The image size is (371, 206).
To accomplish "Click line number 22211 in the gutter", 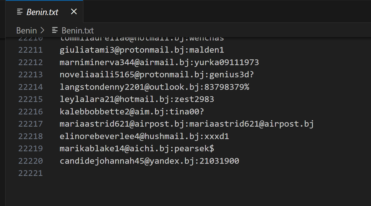I will click(x=30, y=50).
